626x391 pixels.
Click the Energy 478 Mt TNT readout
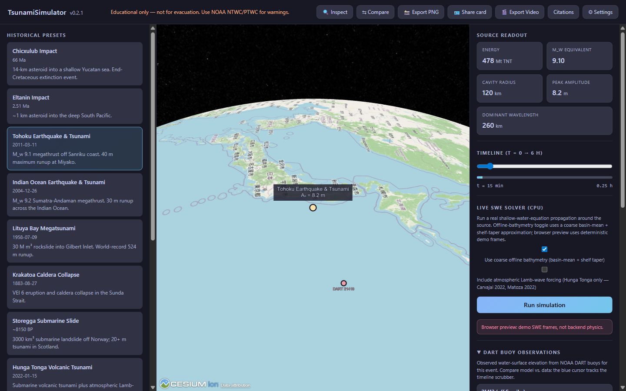point(509,56)
